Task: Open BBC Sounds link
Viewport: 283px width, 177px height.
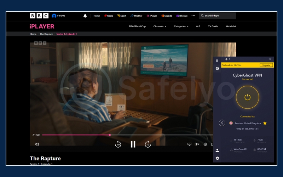Action: [167, 16]
